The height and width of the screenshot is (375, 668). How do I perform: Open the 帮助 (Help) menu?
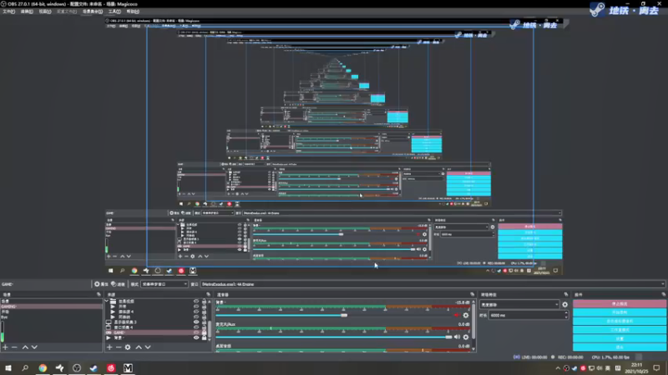133,12
